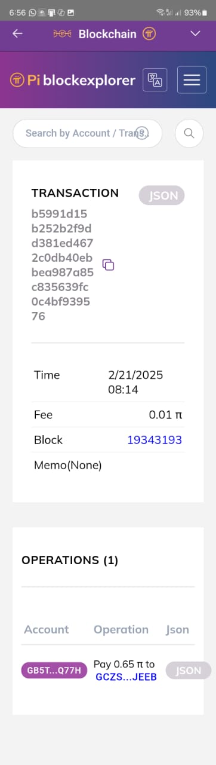Click the help icon in search field
This screenshot has width=216, height=765.
(x=141, y=132)
